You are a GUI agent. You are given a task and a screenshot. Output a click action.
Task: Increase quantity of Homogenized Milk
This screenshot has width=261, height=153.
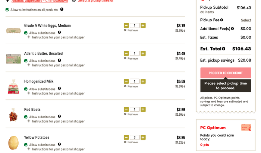(143, 81)
